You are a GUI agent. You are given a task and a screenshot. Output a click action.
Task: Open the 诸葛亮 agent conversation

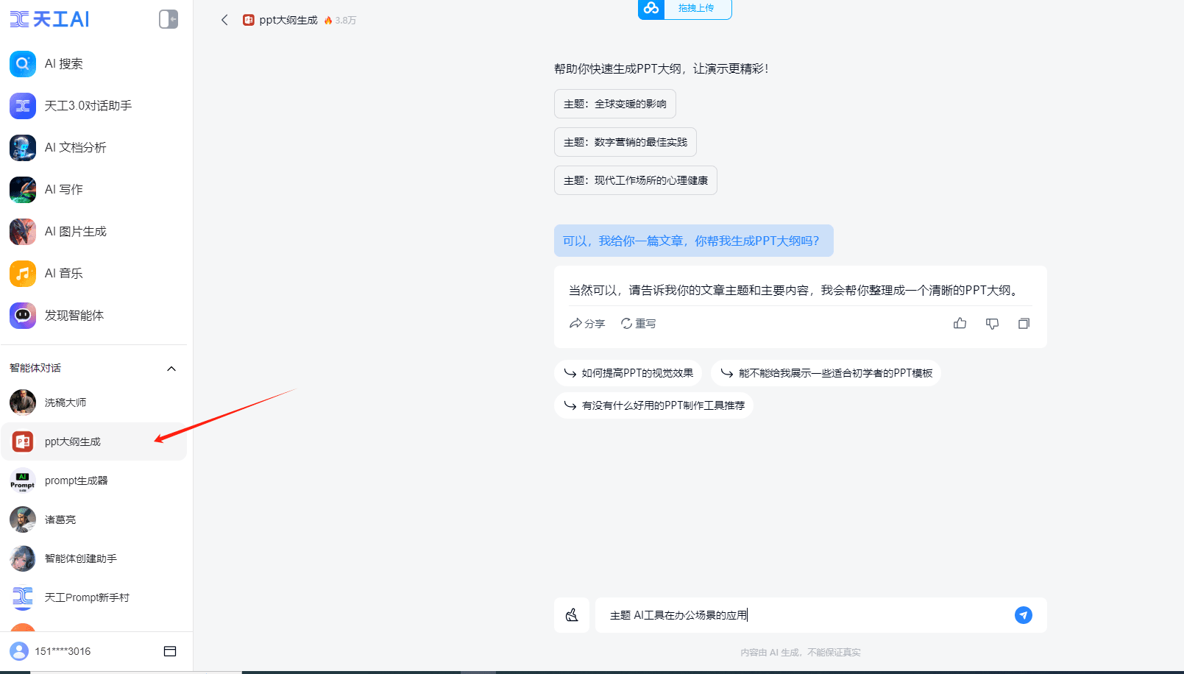(60, 519)
